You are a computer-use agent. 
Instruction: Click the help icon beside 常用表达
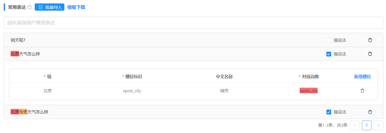point(29,7)
